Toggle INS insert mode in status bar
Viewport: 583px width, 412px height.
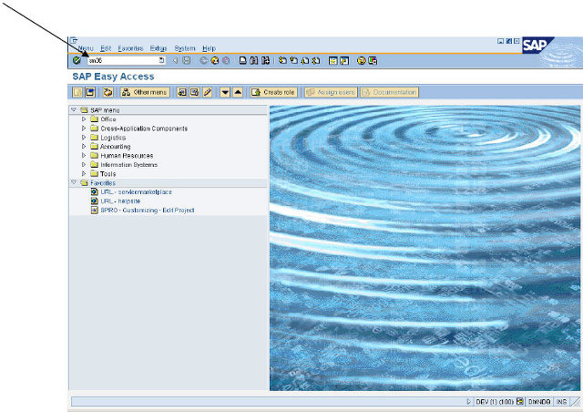point(561,402)
